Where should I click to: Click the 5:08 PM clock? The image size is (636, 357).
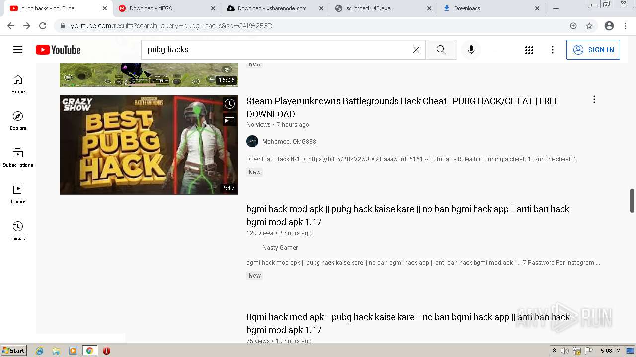(x=610, y=351)
